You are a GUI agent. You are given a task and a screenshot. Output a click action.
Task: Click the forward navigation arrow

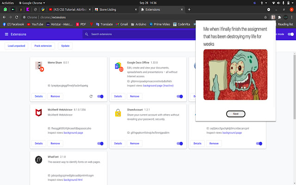(x=10, y=17)
